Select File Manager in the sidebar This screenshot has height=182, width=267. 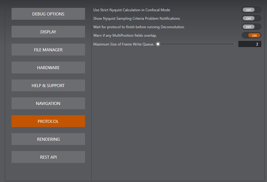[48, 50]
